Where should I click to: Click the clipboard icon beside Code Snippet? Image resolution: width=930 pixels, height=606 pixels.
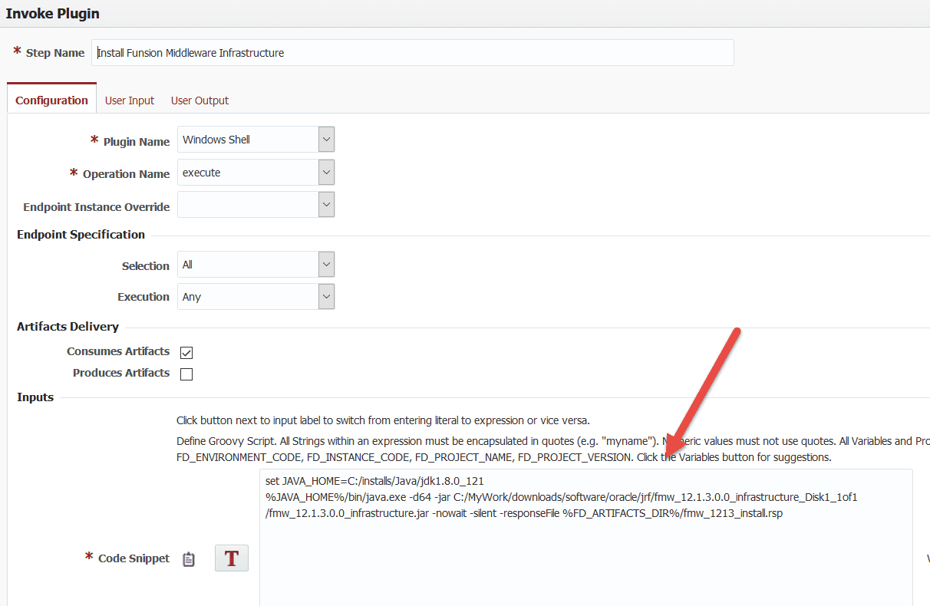189,559
